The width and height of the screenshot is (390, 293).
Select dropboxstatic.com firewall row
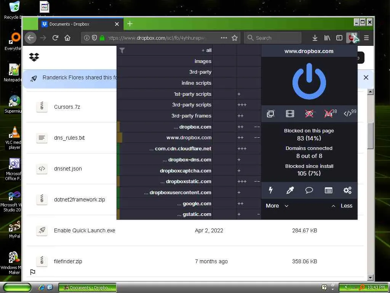(x=189, y=182)
